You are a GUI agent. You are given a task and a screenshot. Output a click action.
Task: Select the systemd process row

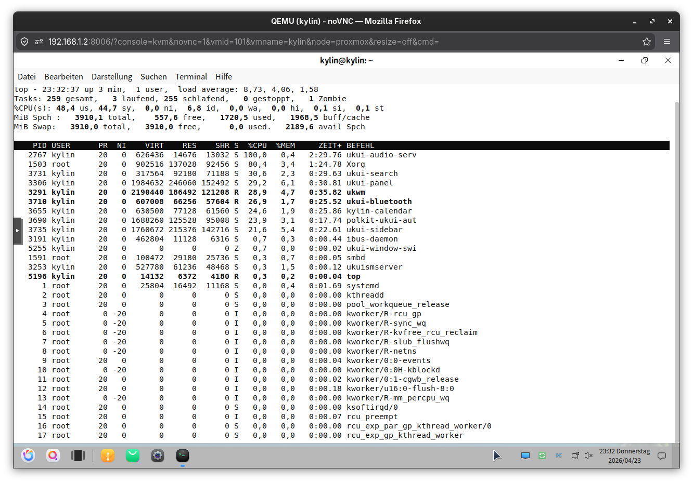[x=341, y=286]
